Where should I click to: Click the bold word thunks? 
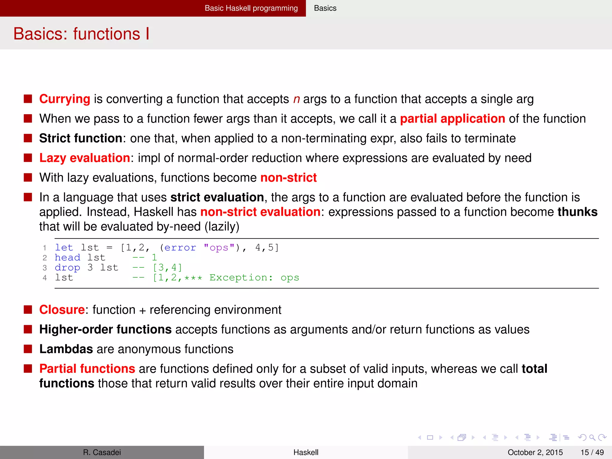pyautogui.click(x=577, y=212)
